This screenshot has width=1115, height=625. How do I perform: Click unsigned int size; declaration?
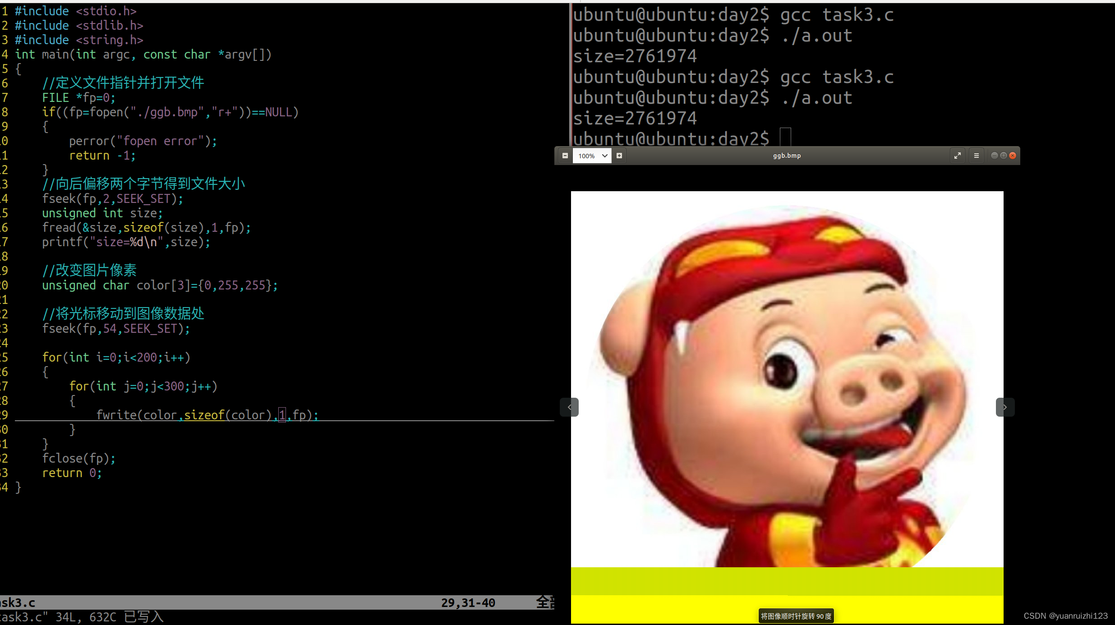(x=102, y=213)
